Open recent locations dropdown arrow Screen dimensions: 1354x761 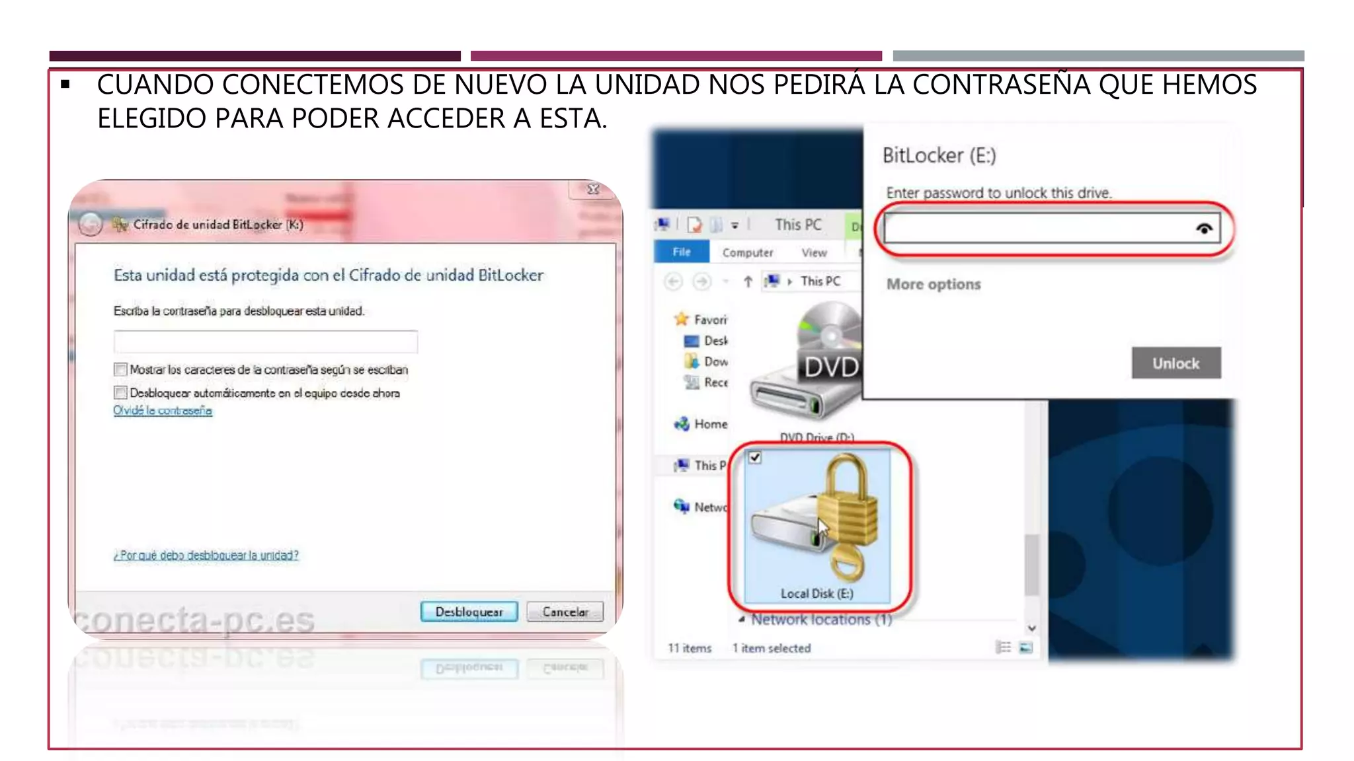point(725,282)
